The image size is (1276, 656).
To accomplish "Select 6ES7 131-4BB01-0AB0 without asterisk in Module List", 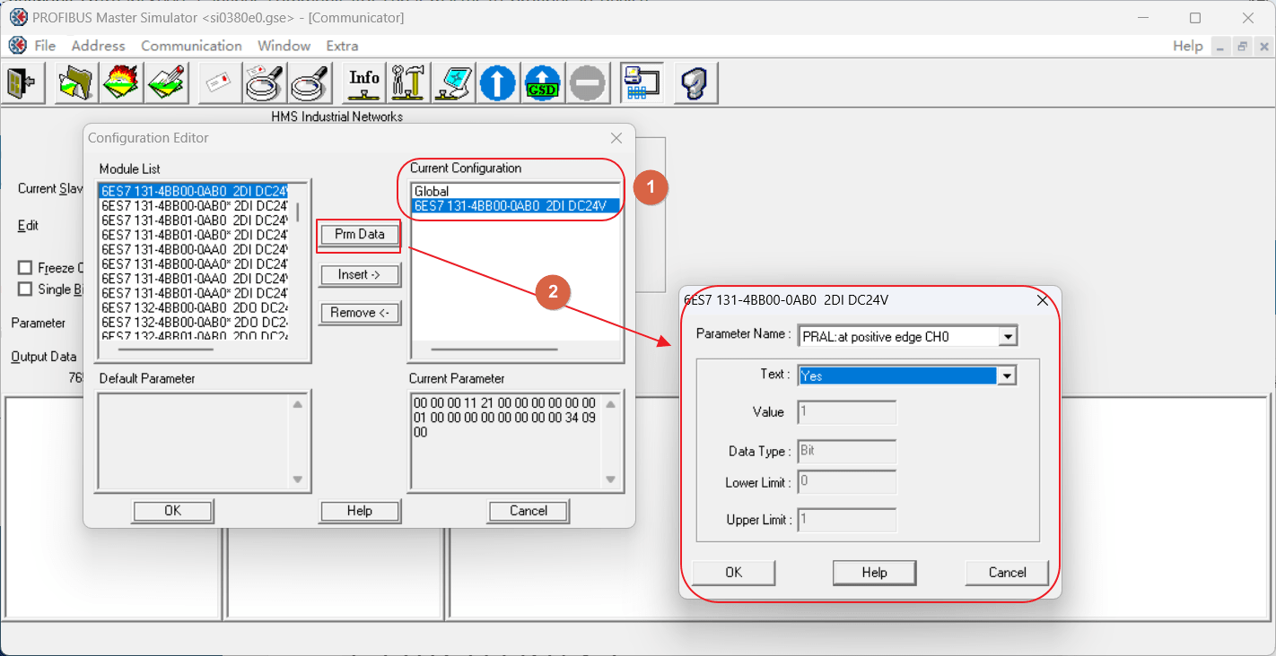I will pos(195,220).
